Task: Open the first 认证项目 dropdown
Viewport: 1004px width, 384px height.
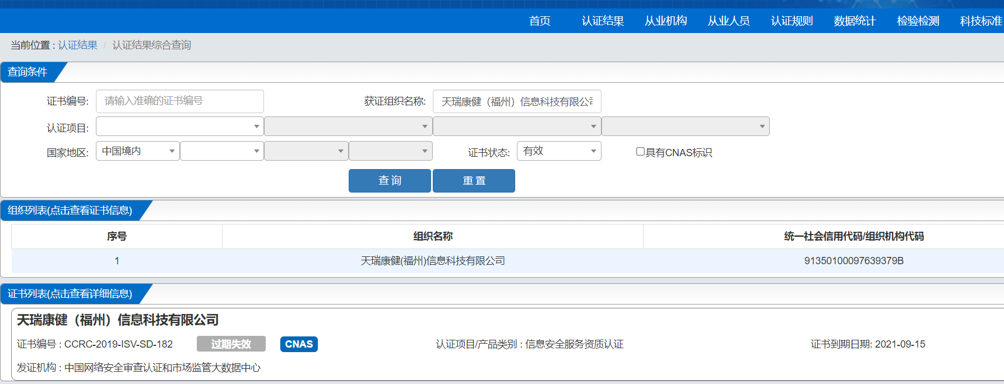Action: 180,127
